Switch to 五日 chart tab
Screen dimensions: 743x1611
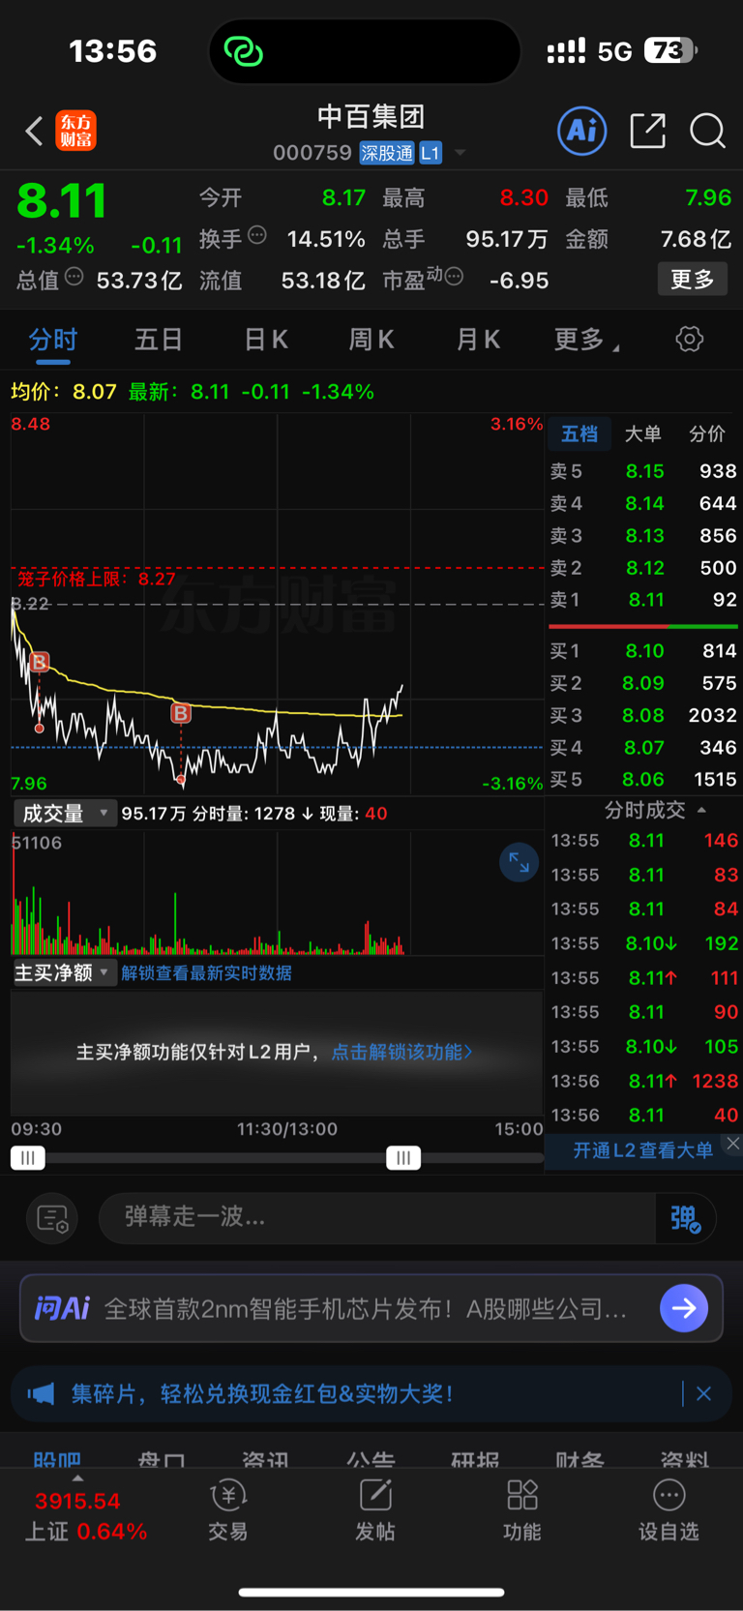pyautogui.click(x=159, y=340)
